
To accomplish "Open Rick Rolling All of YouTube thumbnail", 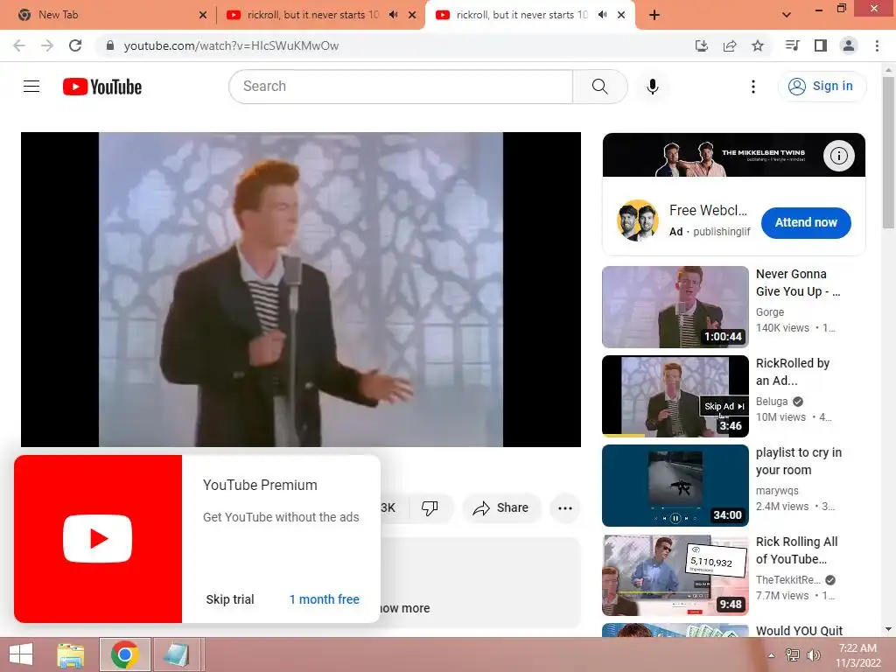I will [x=675, y=575].
